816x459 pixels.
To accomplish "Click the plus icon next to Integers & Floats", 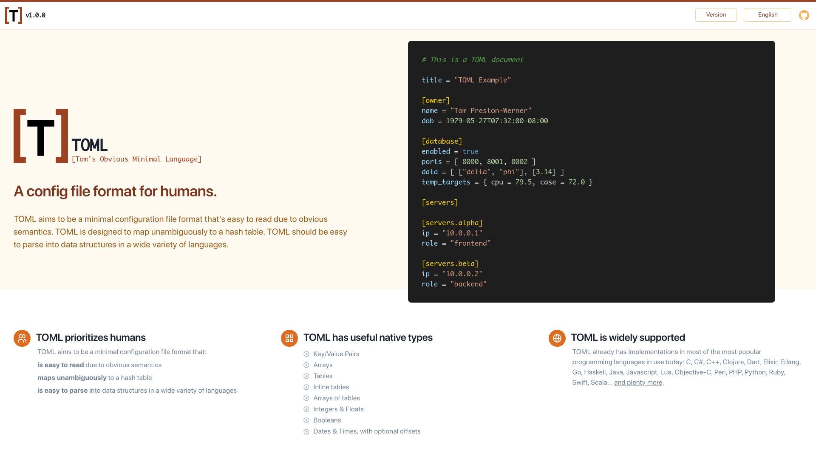I will click(306, 409).
